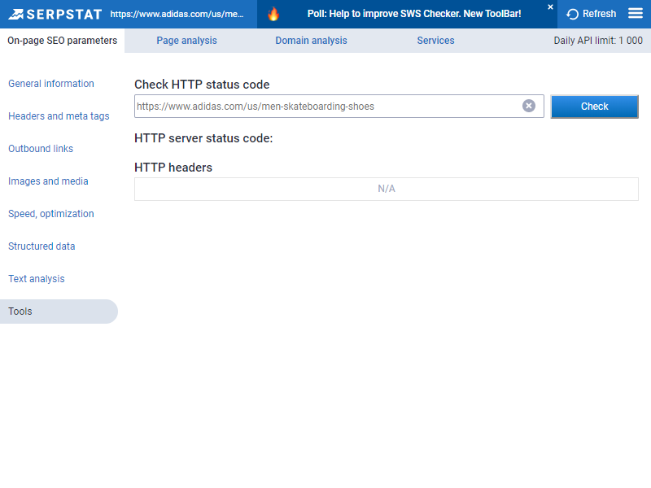Click the N/A HTTP headers box
Image resolution: width=651 pixels, height=488 pixels.
pyautogui.click(x=386, y=189)
